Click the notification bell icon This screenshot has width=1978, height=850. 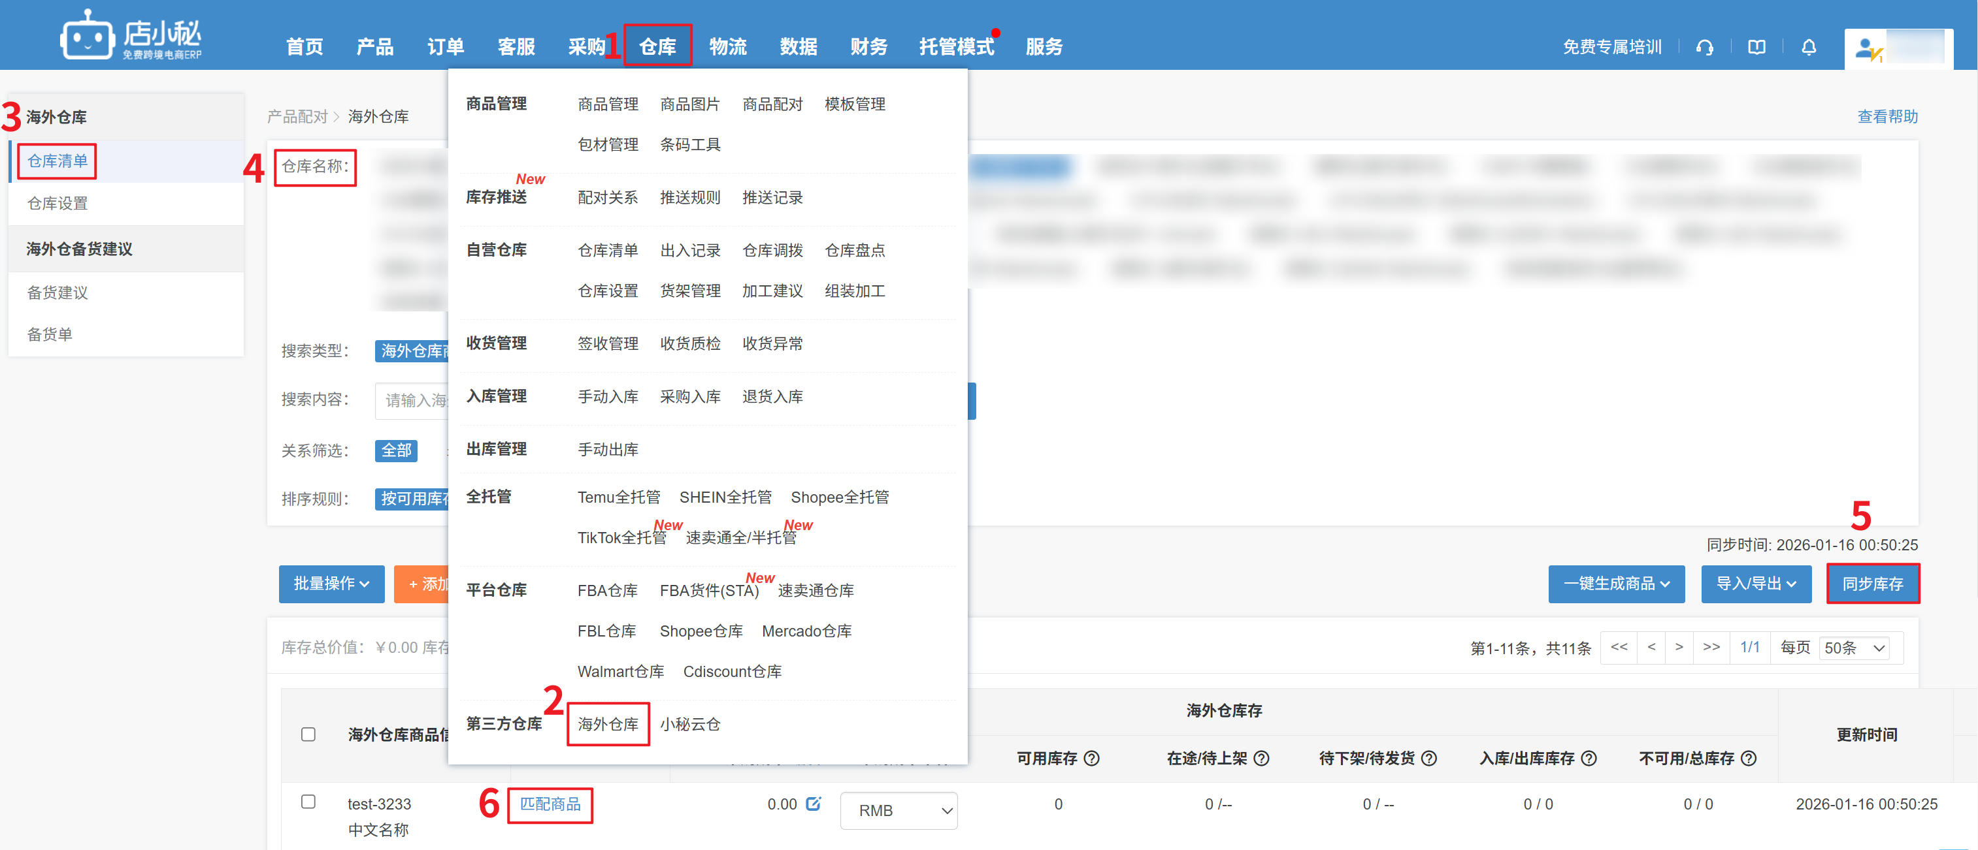1808,48
